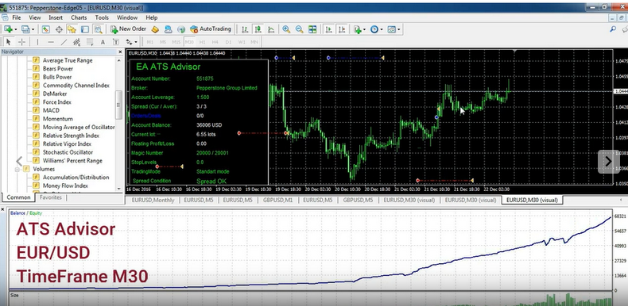Select the Trendline drawing tool

coord(64,41)
